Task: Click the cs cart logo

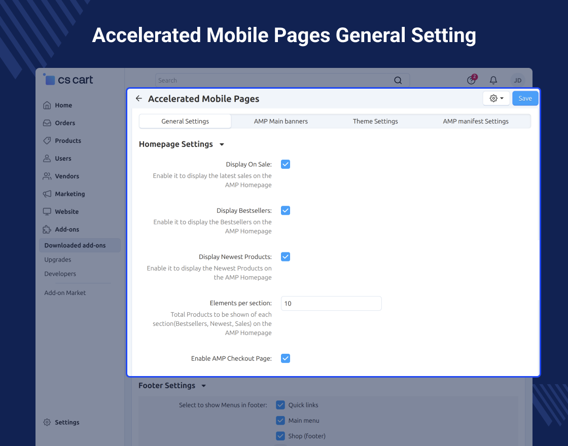Action: (68, 80)
